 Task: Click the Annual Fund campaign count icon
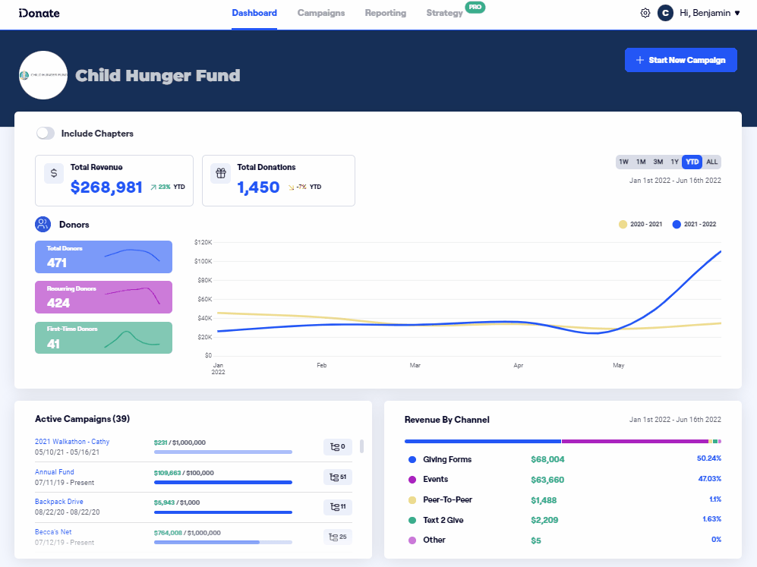(337, 477)
